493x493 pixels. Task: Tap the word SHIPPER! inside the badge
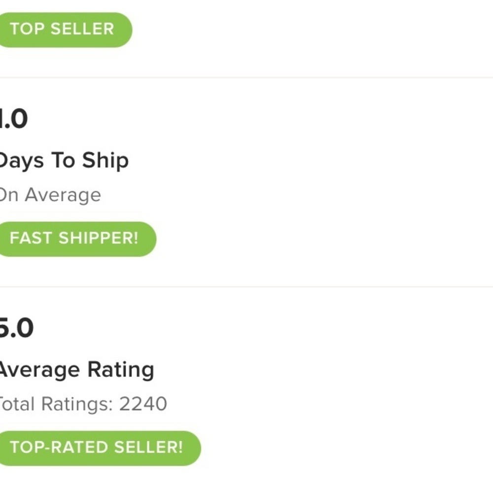coord(99,238)
